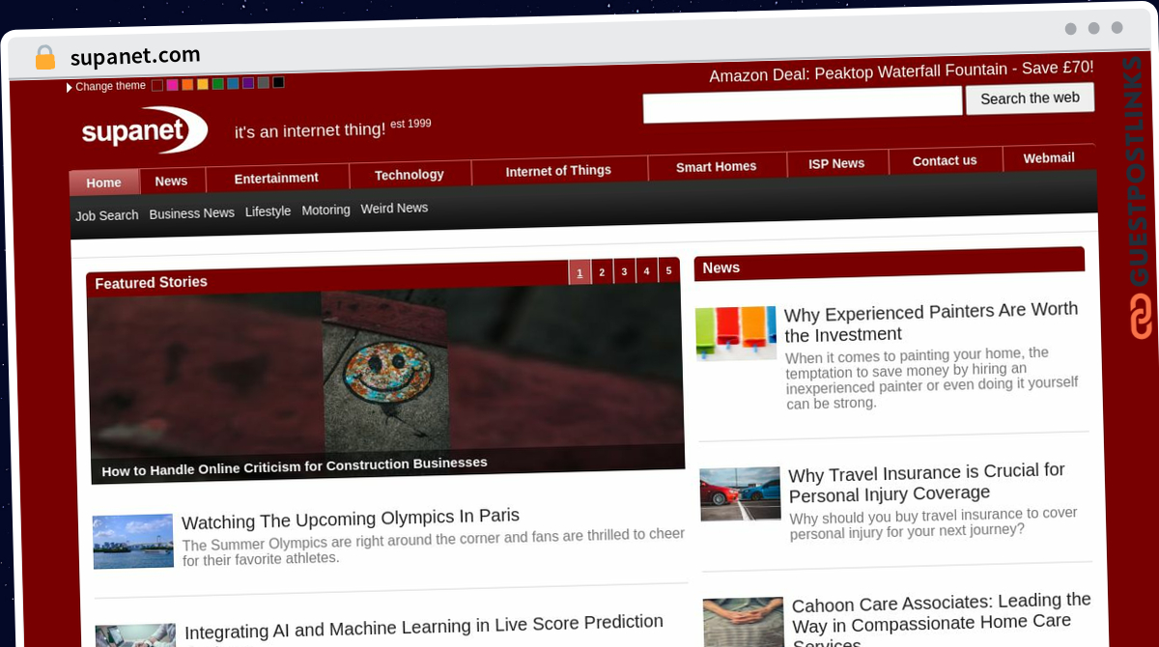Select the black theme swatch
This screenshot has height=647, width=1159.
[278, 82]
